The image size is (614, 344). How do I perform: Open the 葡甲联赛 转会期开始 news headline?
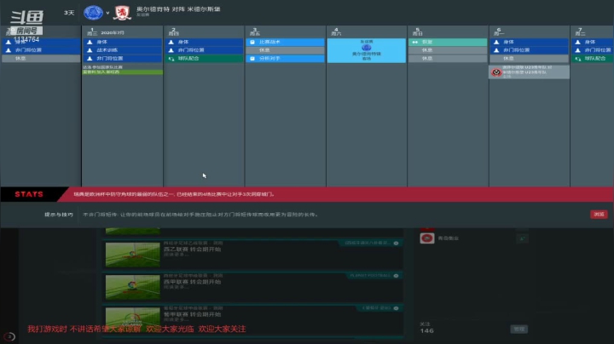coord(192,314)
